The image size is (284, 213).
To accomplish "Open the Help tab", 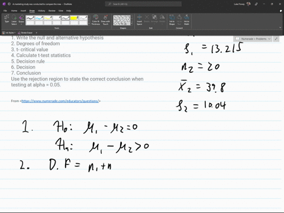I will [x=69, y=11].
